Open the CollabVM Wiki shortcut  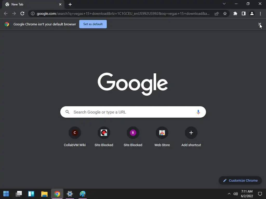coord(75,137)
